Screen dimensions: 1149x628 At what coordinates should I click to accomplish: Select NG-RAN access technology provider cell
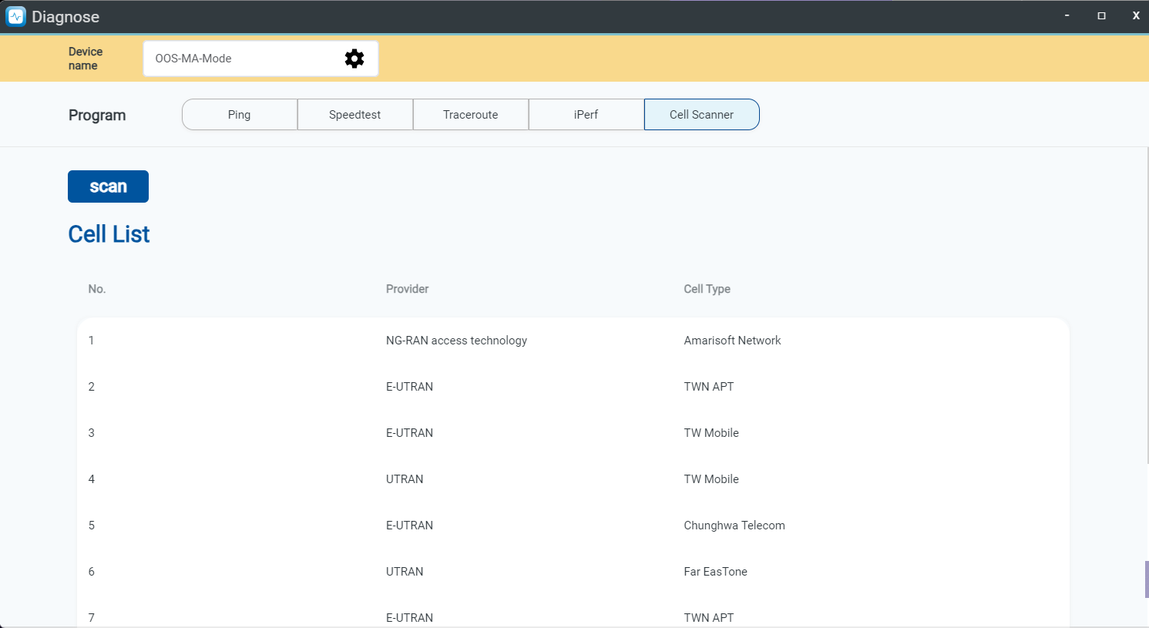coord(456,341)
